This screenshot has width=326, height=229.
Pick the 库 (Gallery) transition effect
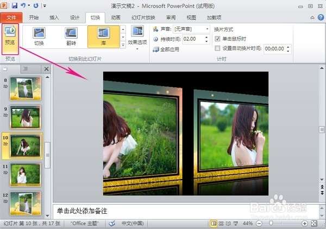103,36
